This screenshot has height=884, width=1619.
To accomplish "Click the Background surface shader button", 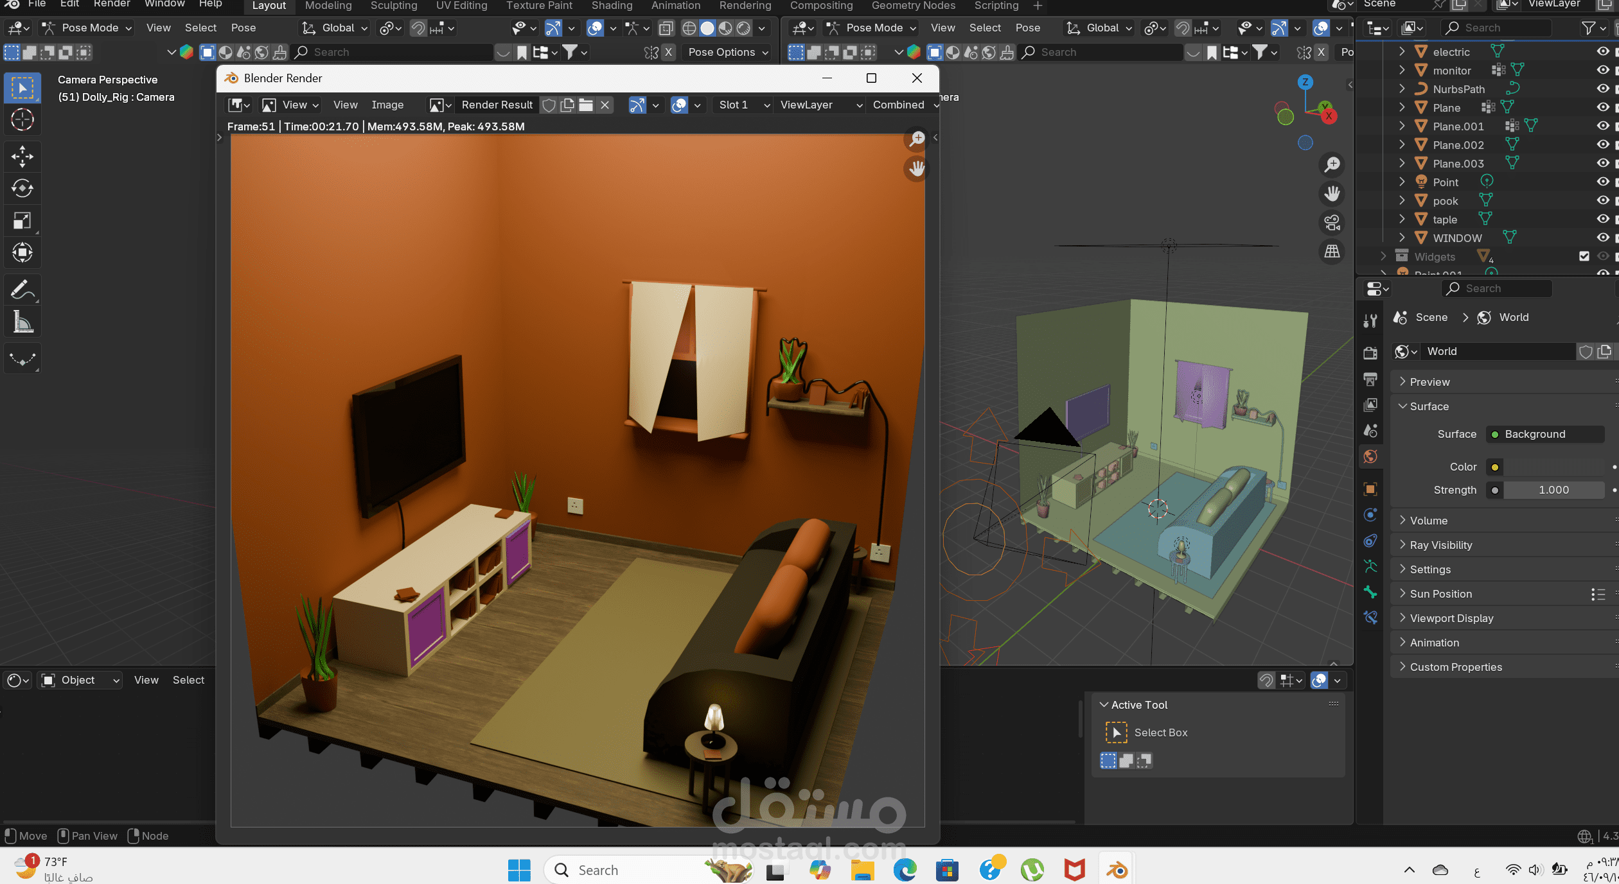I will click(x=1544, y=434).
